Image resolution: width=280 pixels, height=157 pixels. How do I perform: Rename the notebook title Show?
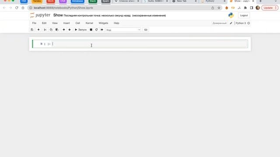[x=58, y=15]
